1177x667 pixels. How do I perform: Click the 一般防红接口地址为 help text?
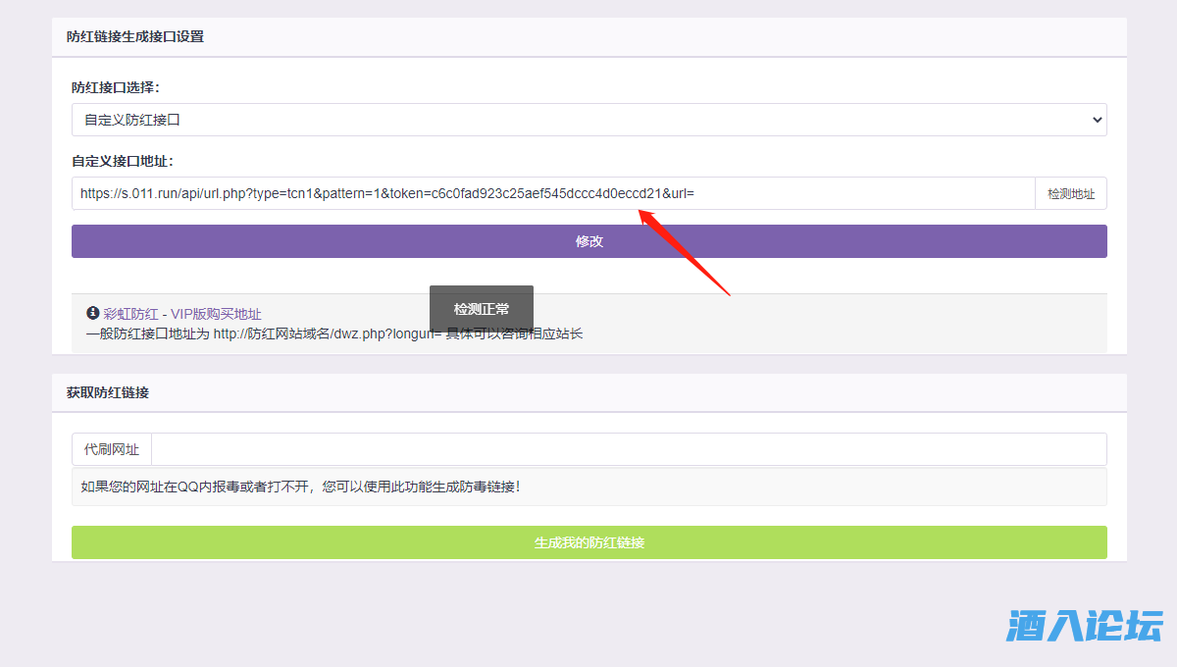pyautogui.click(x=334, y=333)
